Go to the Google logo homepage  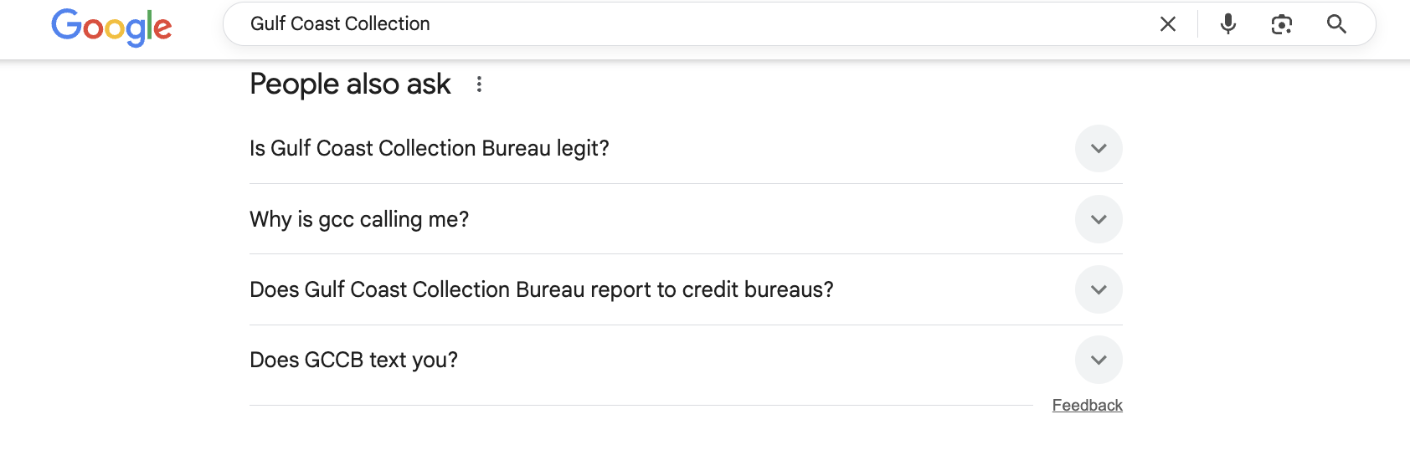111,27
